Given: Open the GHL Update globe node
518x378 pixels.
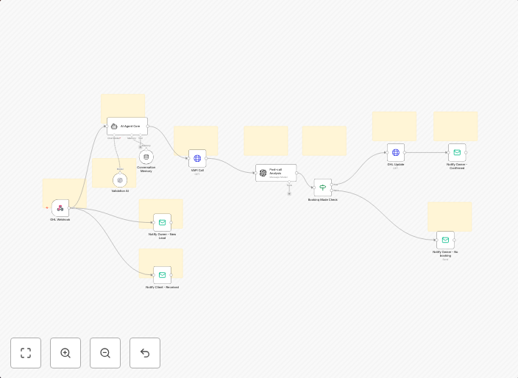Looking at the screenshot, I should (396, 152).
